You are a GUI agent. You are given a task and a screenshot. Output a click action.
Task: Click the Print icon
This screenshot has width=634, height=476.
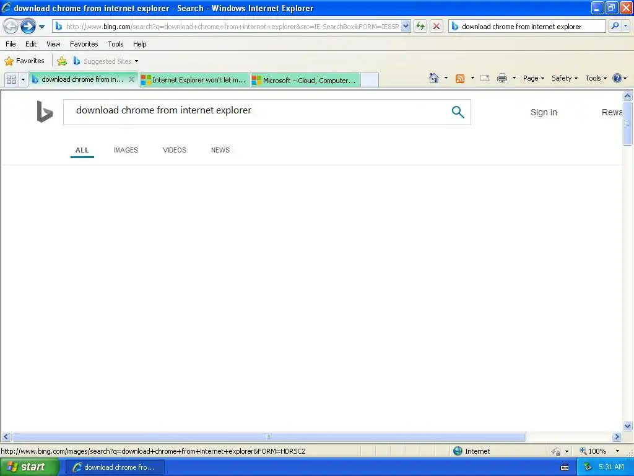(x=502, y=79)
